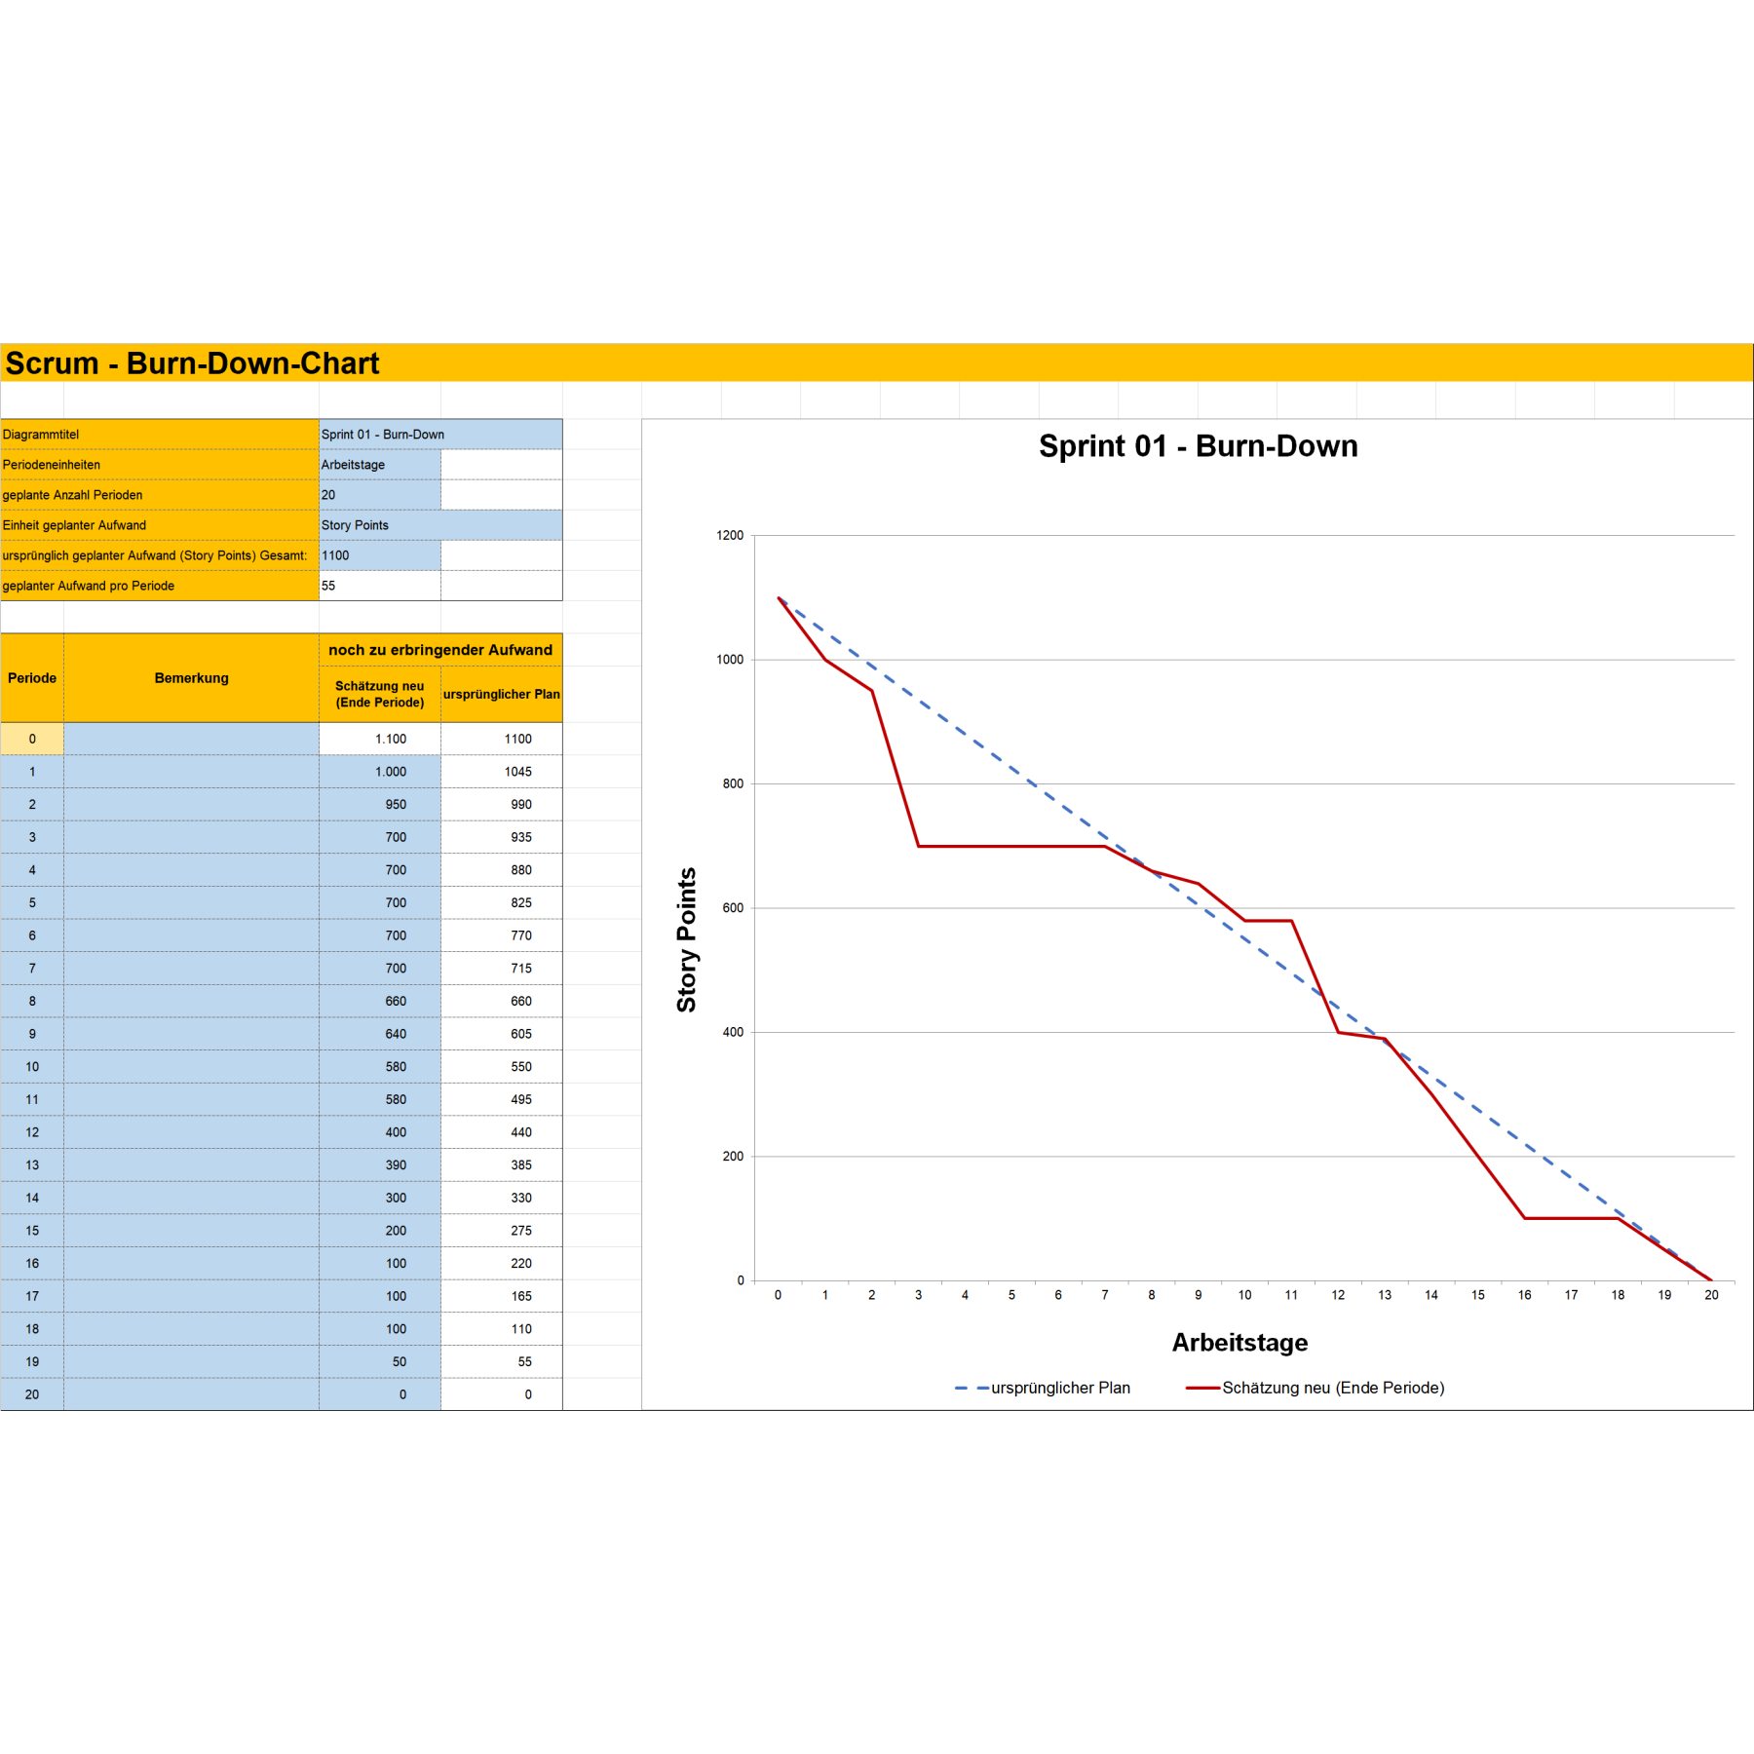Select the Periodeneinheiten value cell showing Arbeitstage
Image resolution: width=1754 pixels, height=1754 pixels.
379,465
